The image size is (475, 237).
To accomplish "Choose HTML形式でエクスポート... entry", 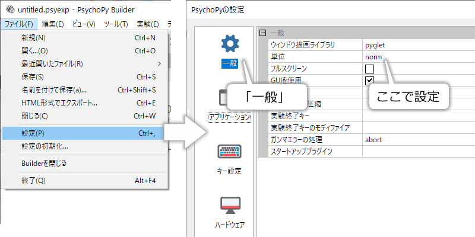I will [x=85, y=103].
